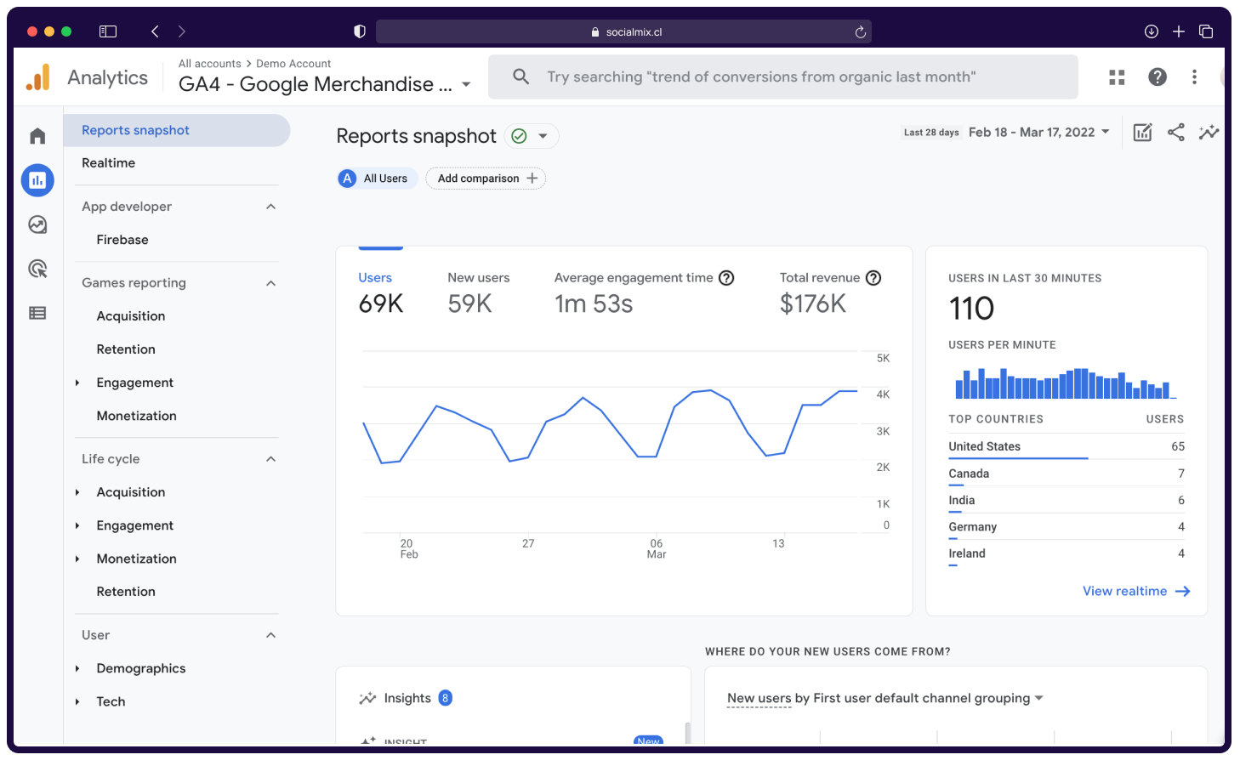Open the report status checkmark dropdown
The image size is (1240, 766).
532,136
